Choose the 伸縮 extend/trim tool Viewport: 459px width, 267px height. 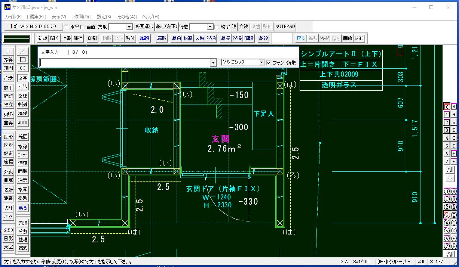click(x=23, y=163)
